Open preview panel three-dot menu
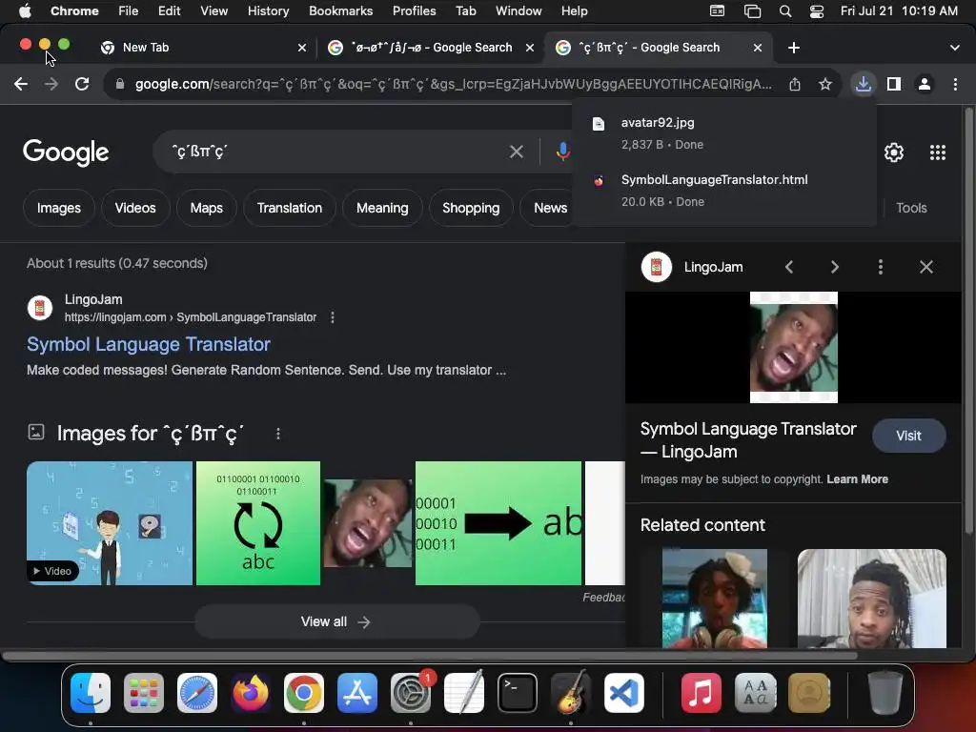The image size is (976, 732). [x=880, y=267]
